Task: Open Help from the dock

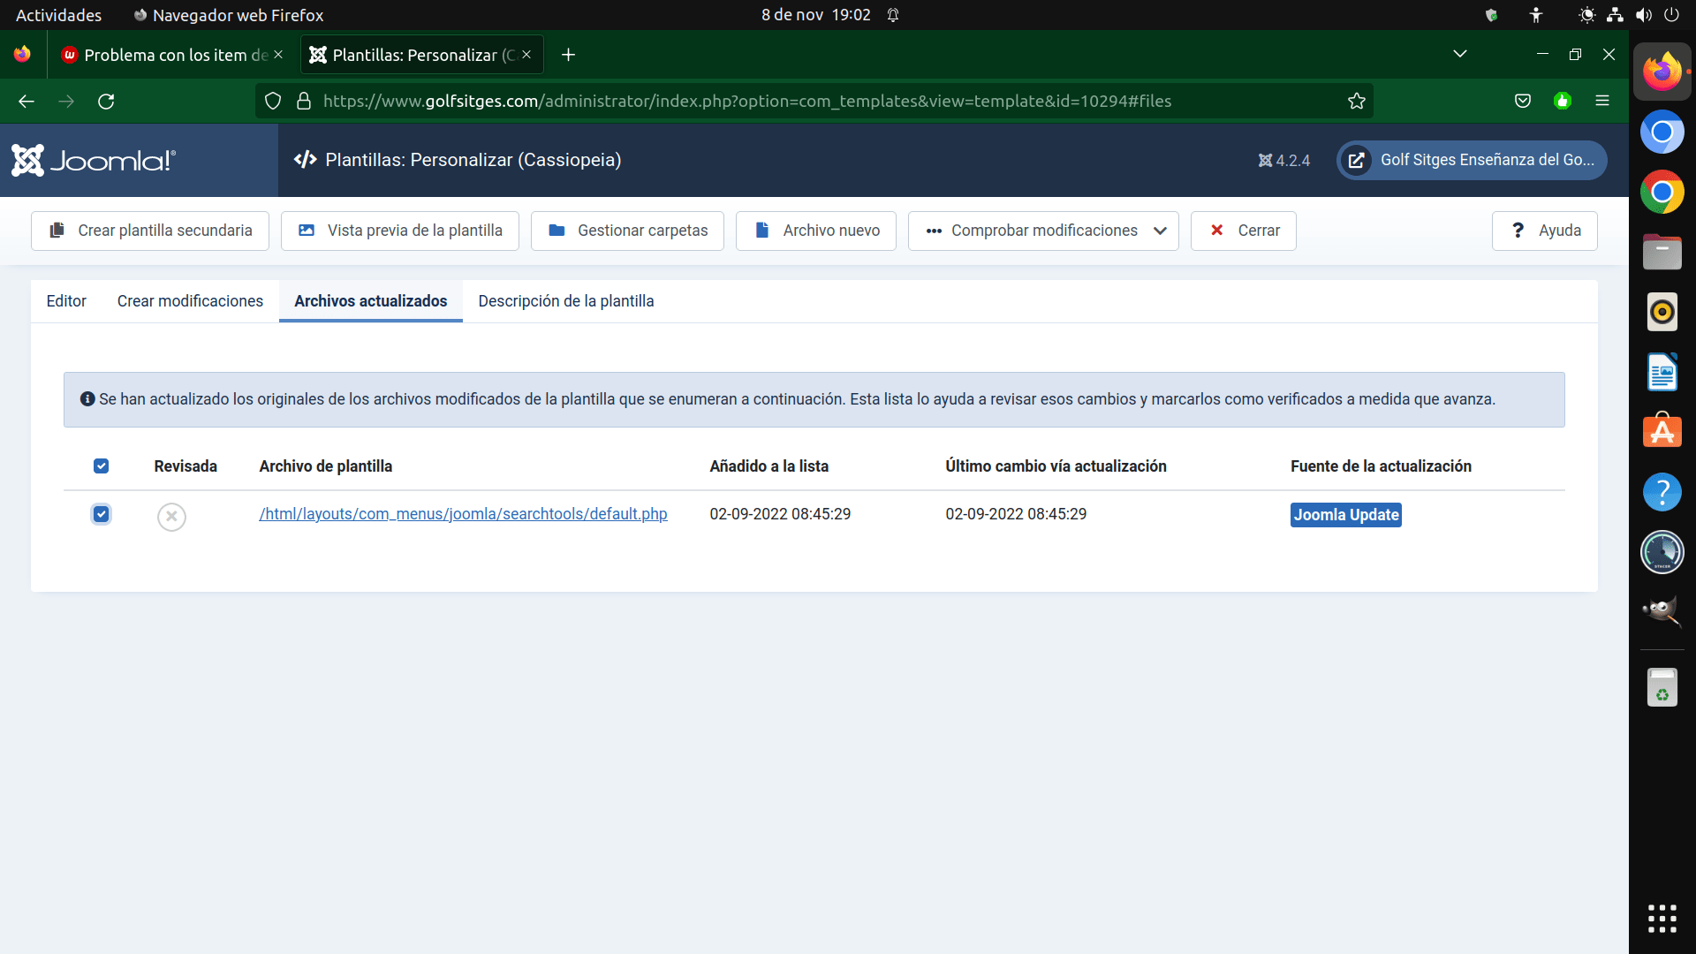Action: pos(1662,492)
